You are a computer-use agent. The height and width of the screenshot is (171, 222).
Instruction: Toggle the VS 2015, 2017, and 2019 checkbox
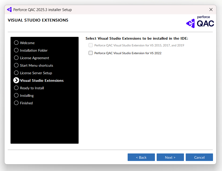tap(91, 45)
